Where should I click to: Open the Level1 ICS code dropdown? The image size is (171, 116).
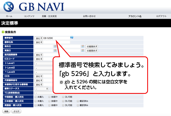point(44,64)
